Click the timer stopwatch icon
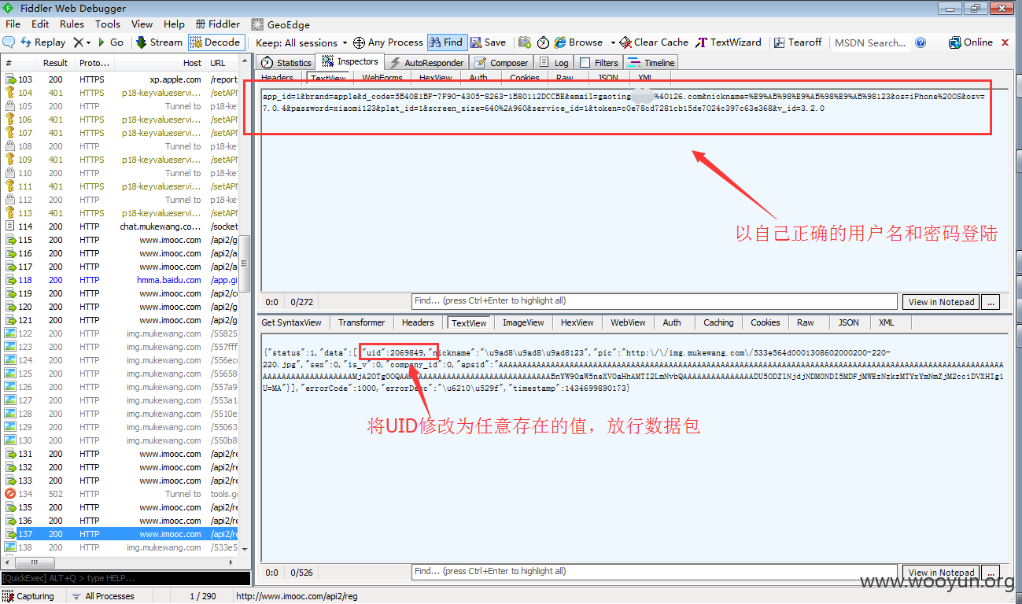Screen dimensions: 1022x604 pyautogui.click(x=543, y=42)
